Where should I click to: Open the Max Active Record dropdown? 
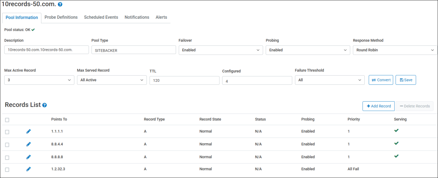click(39, 80)
